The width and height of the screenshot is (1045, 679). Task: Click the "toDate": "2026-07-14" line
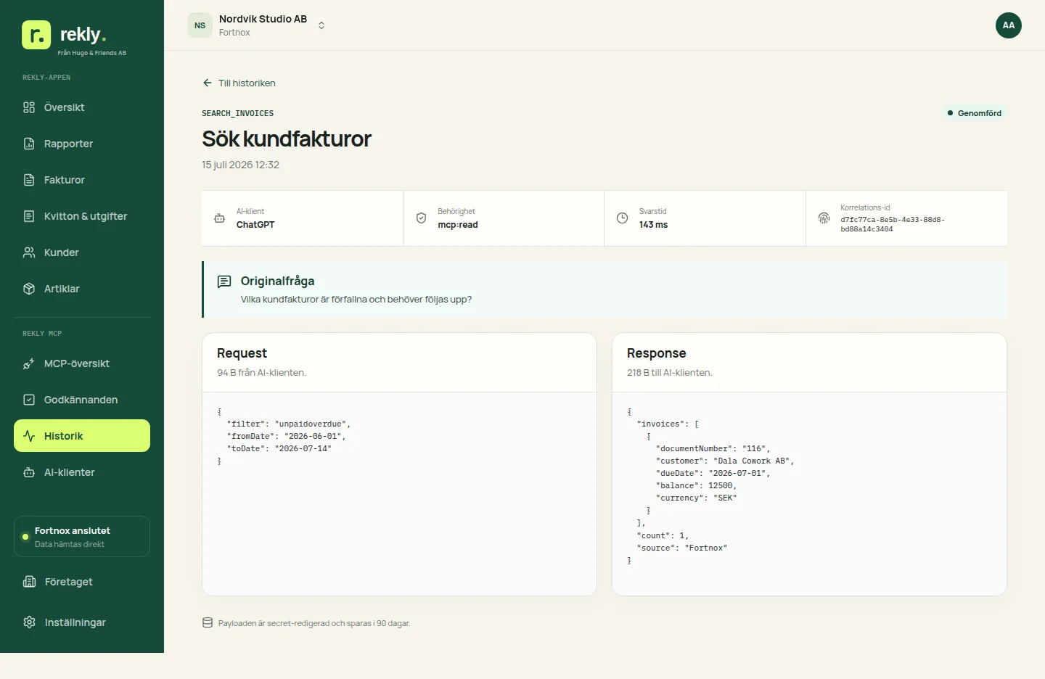279,448
